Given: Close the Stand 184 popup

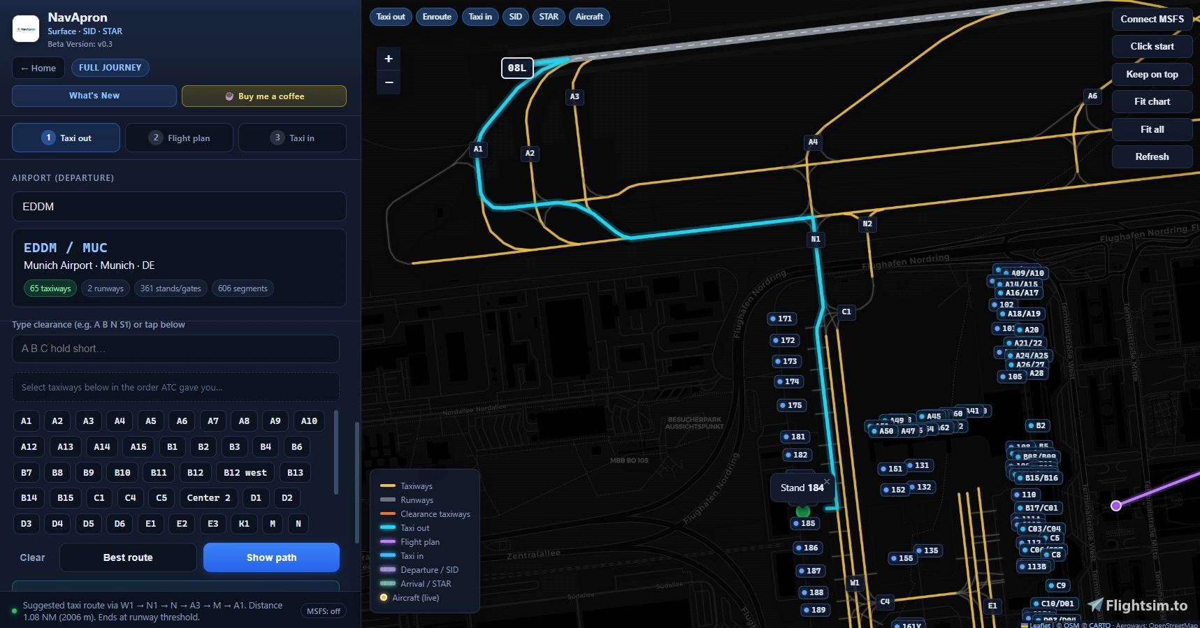Looking at the screenshot, I should click(x=827, y=481).
